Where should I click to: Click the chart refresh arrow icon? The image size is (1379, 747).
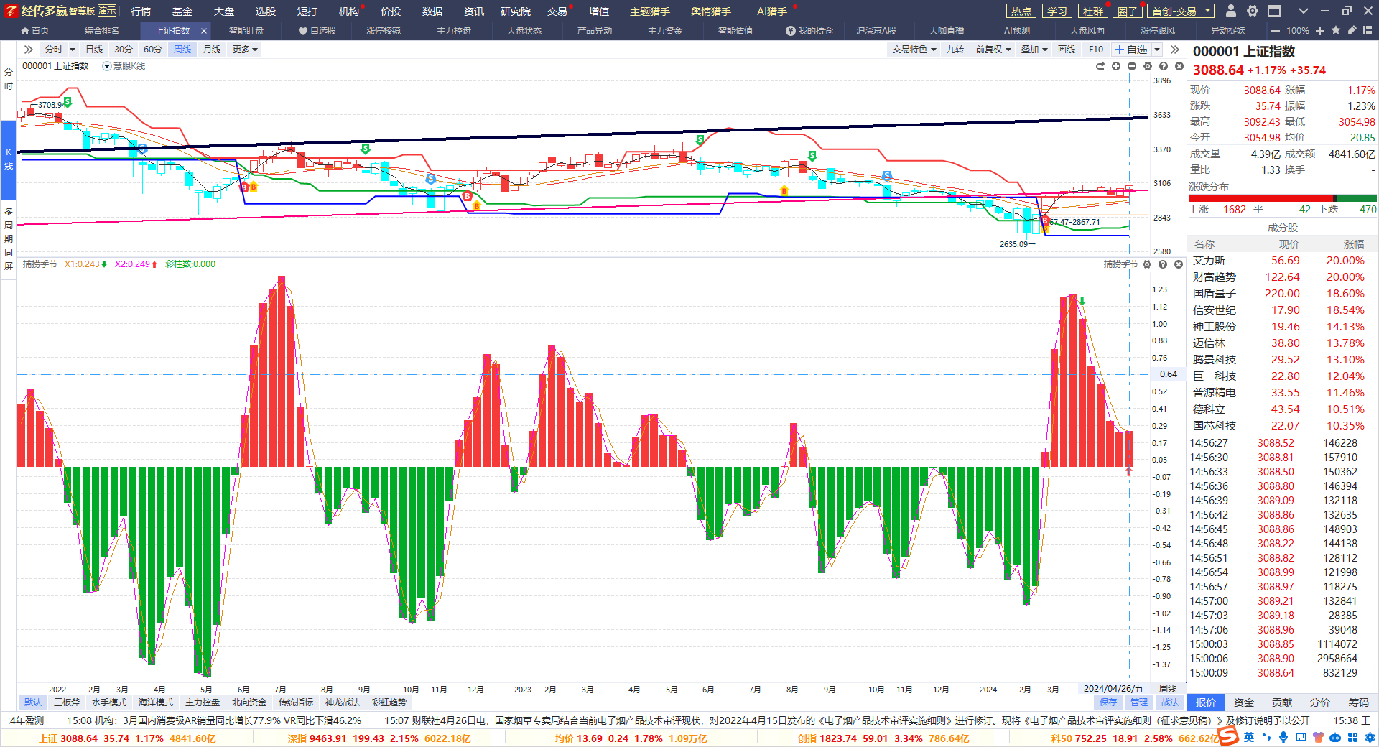[1100, 66]
